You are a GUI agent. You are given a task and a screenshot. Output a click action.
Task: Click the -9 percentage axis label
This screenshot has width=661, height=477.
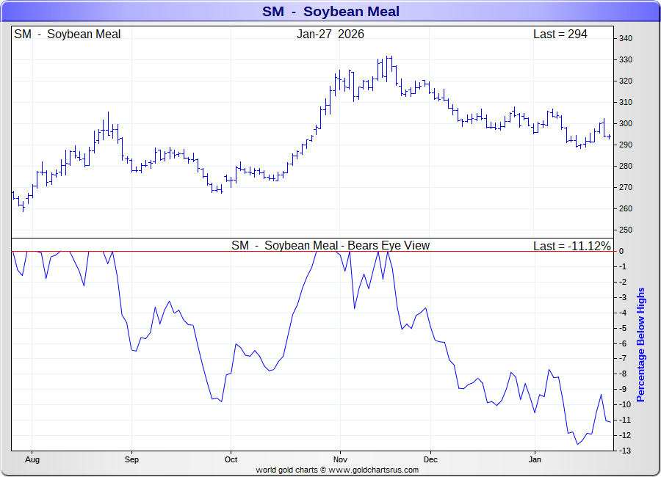click(623, 390)
